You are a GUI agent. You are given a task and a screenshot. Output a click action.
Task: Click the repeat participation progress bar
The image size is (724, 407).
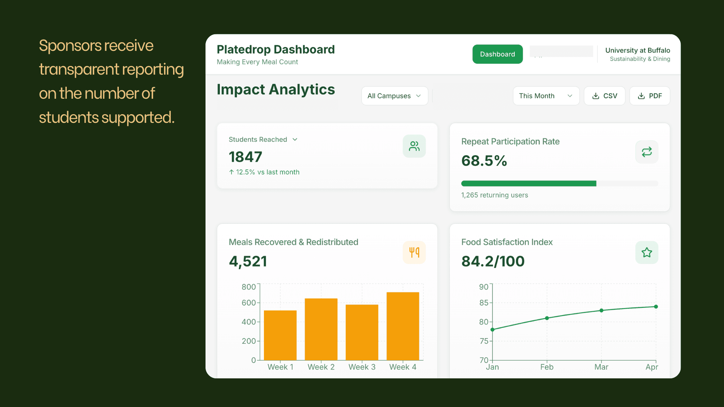click(559, 184)
